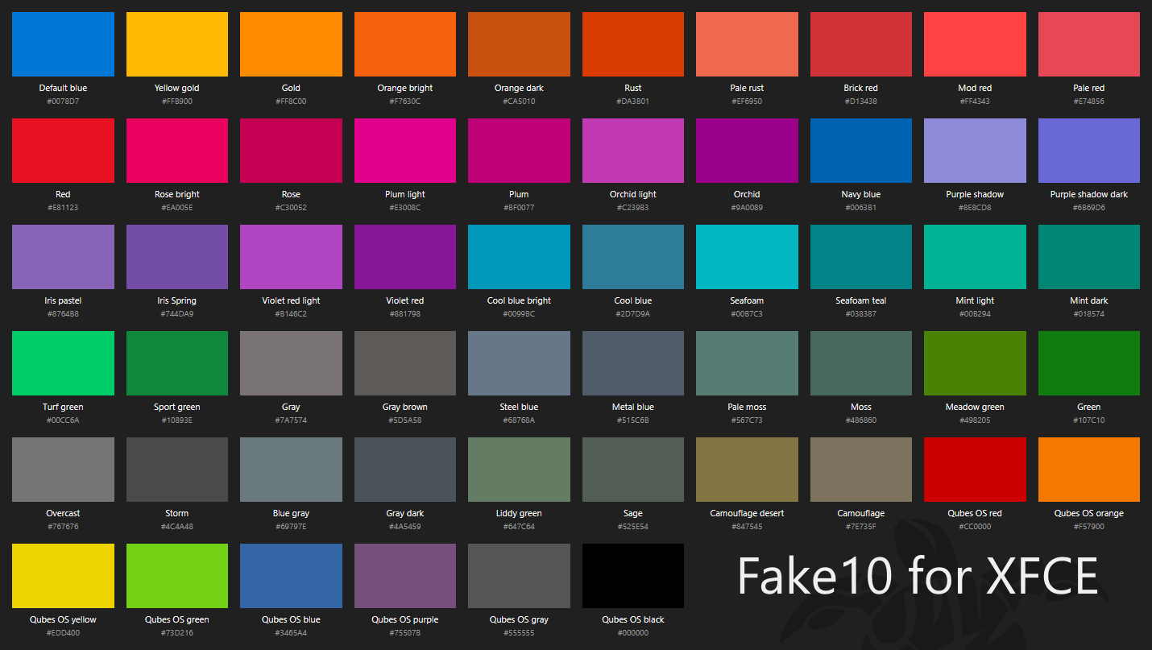Pick the Qubes OS orange swatch

pyautogui.click(x=1089, y=470)
